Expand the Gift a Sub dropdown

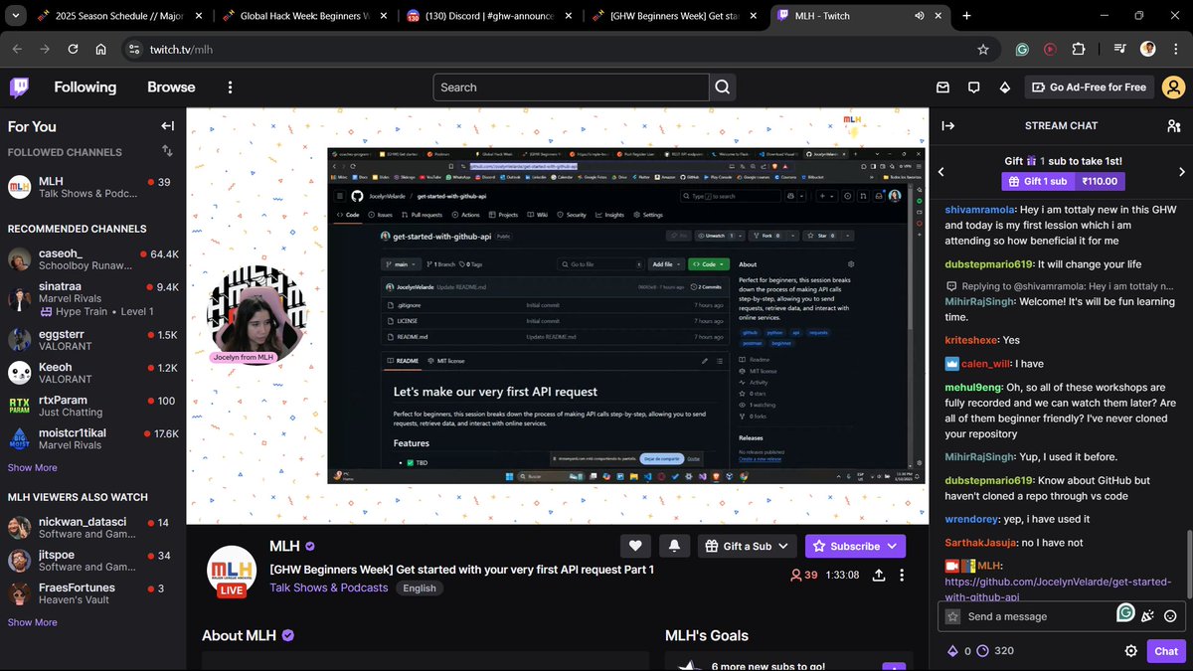point(783,546)
